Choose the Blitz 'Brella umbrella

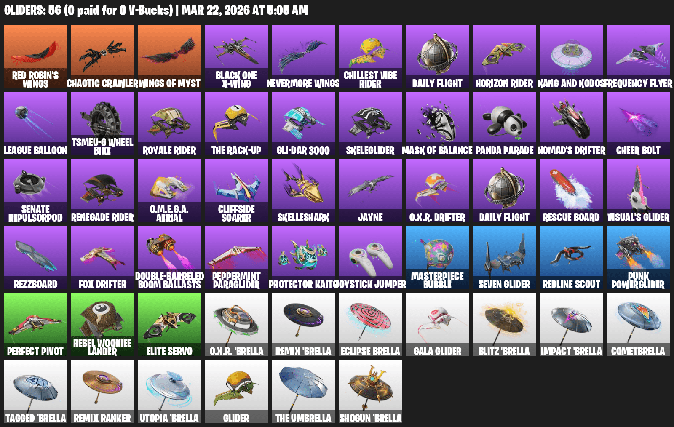(x=505, y=325)
